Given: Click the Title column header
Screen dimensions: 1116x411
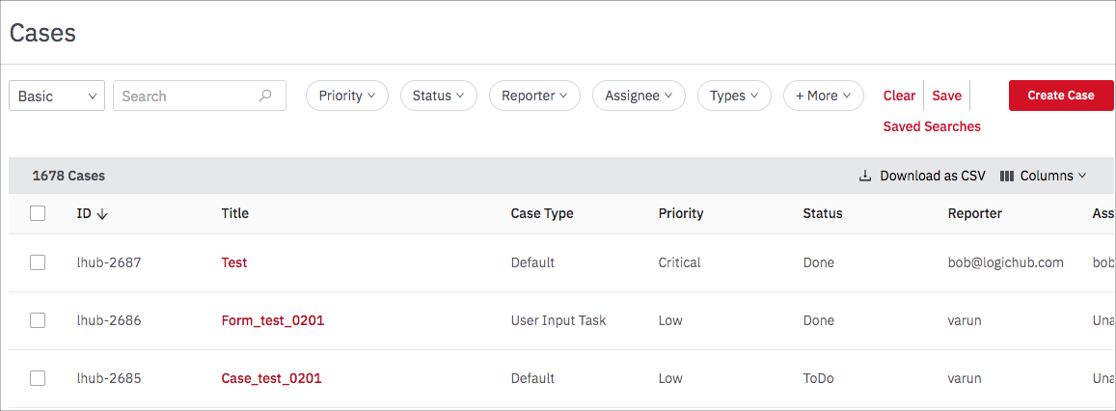Looking at the screenshot, I should point(235,213).
